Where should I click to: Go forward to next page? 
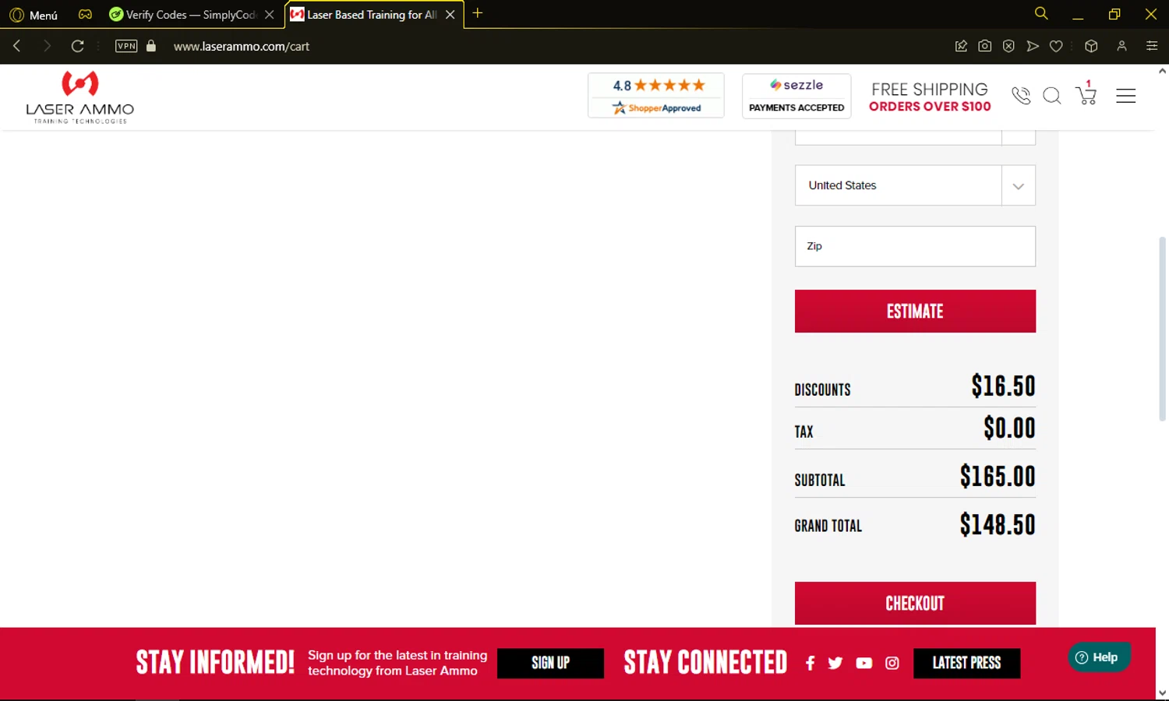click(x=47, y=46)
